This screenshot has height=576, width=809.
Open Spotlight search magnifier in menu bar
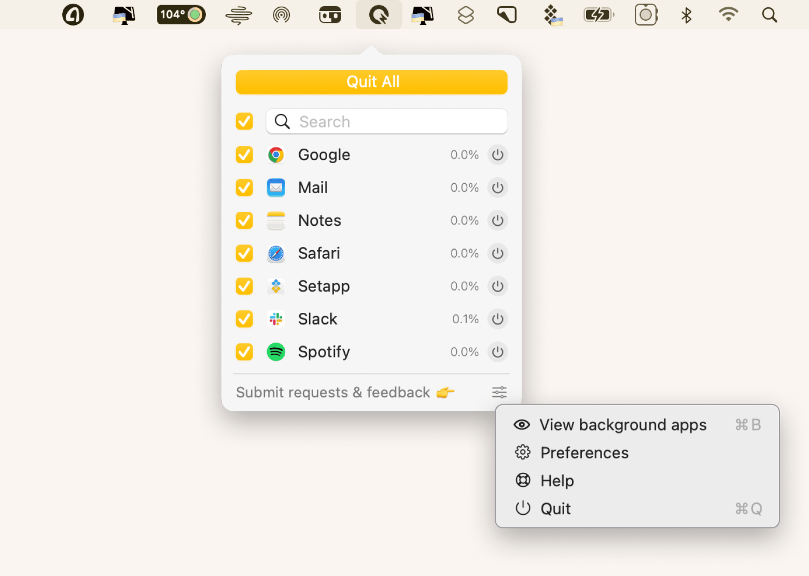(770, 15)
